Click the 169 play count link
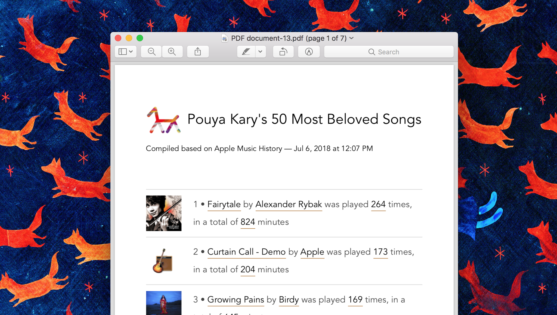The image size is (557, 315). click(x=355, y=300)
